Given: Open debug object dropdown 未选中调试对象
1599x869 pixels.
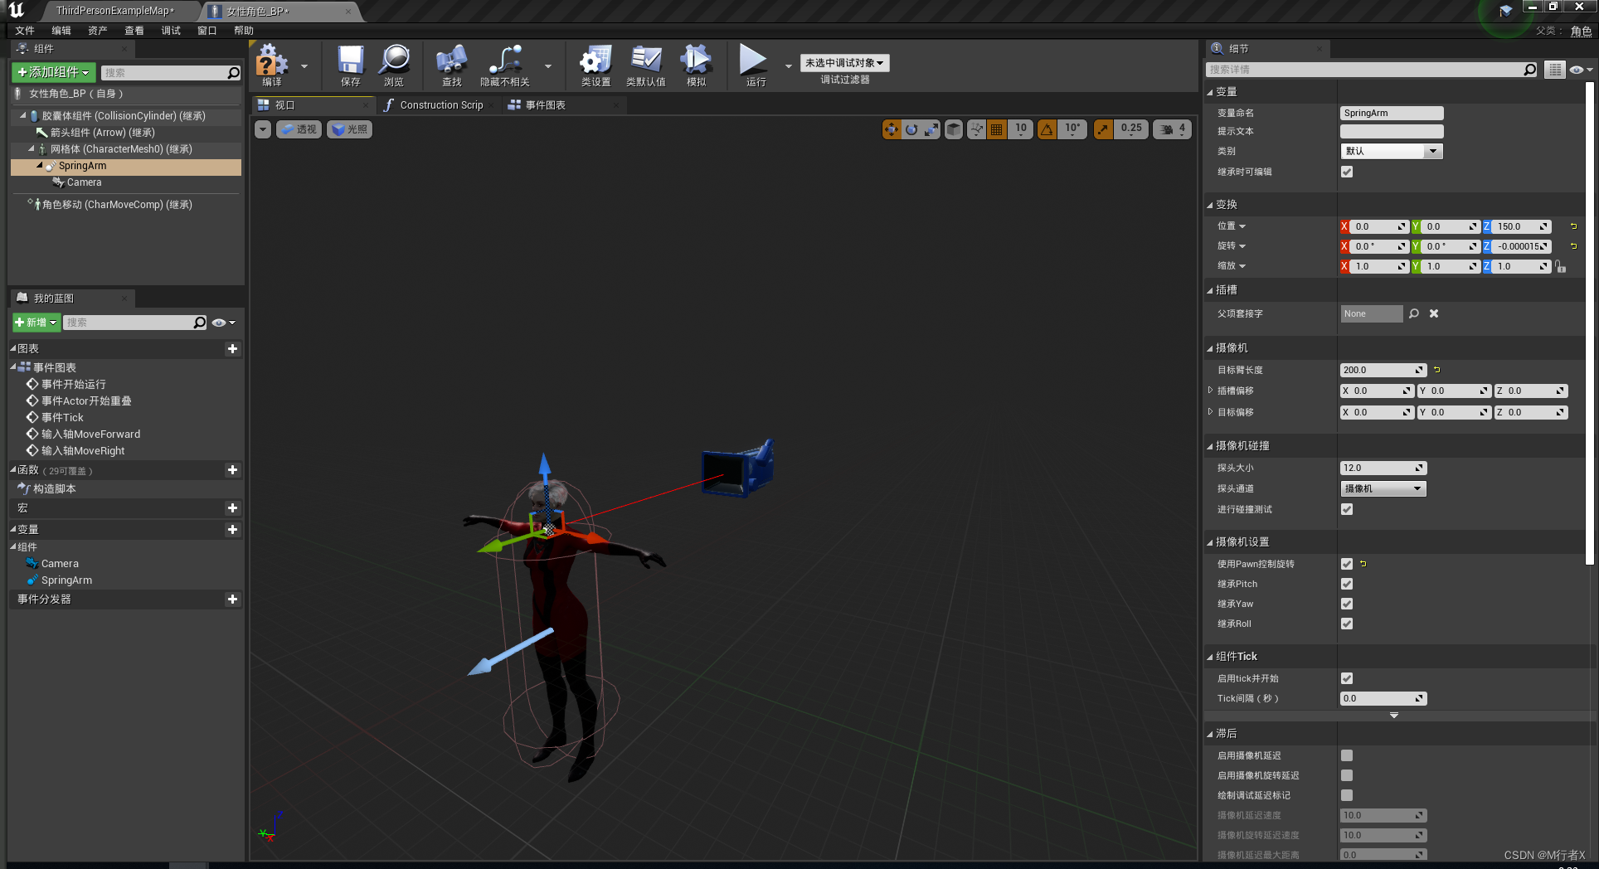Looking at the screenshot, I should (x=844, y=63).
